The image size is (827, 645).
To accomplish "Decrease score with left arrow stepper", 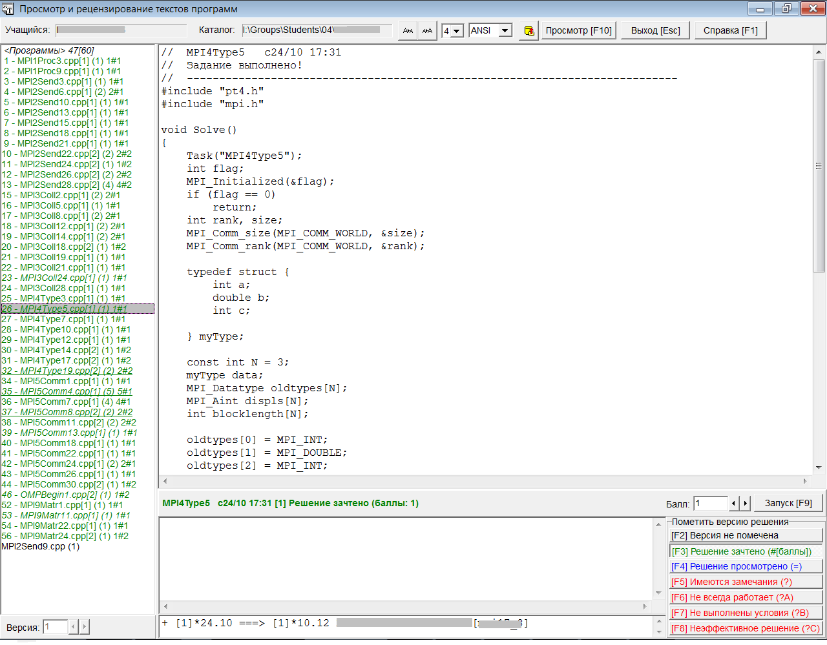I will [734, 503].
